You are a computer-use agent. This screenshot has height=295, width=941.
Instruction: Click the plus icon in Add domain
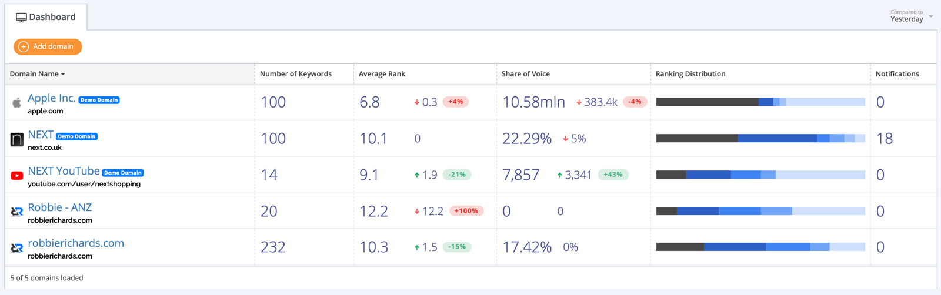[24, 47]
